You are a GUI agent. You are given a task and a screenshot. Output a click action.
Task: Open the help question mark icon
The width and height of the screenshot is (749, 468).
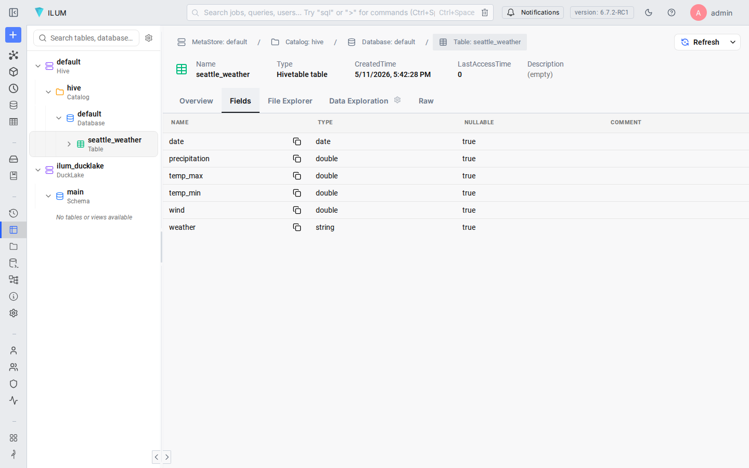click(671, 12)
